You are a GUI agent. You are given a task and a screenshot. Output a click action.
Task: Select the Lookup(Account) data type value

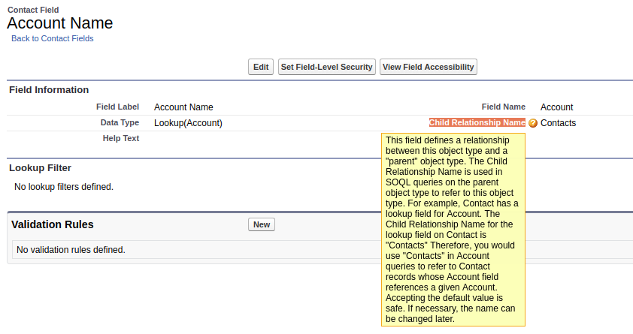(x=188, y=123)
